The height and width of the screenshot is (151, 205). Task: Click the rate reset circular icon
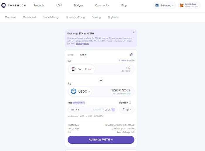(x=113, y=110)
